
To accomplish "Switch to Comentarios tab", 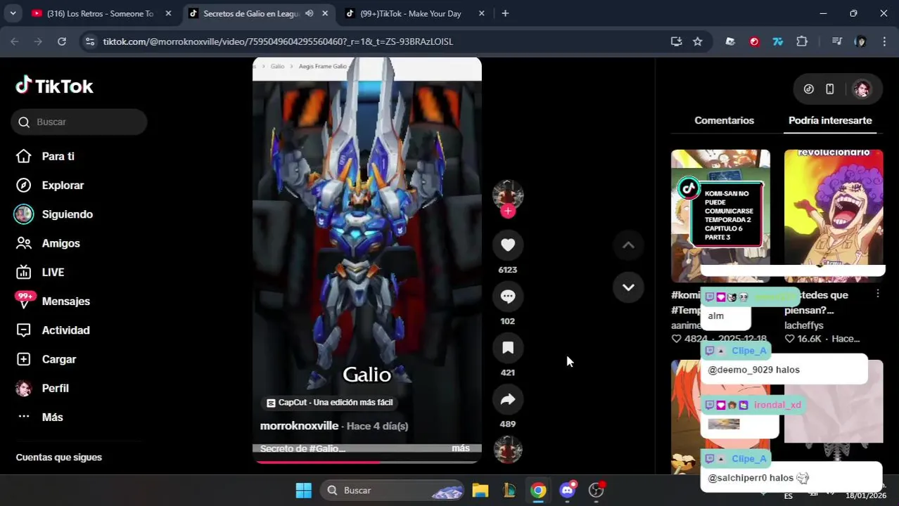I will pyautogui.click(x=724, y=120).
